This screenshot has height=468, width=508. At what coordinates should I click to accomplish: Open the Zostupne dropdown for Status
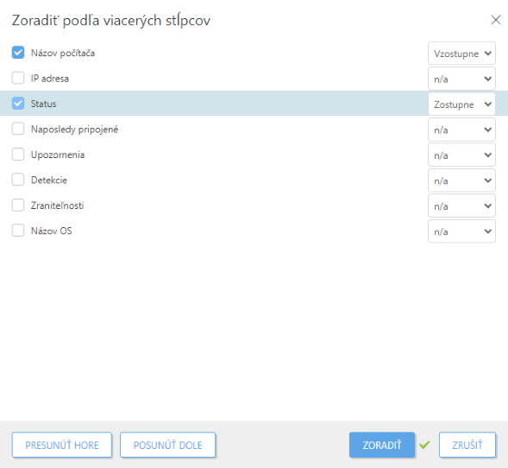coord(461,104)
